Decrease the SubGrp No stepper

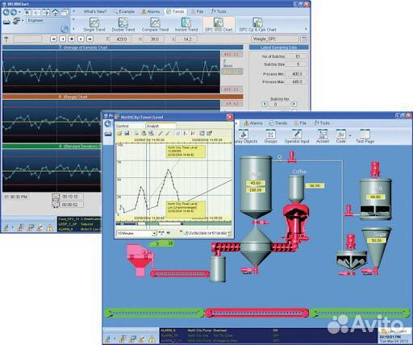(265, 104)
